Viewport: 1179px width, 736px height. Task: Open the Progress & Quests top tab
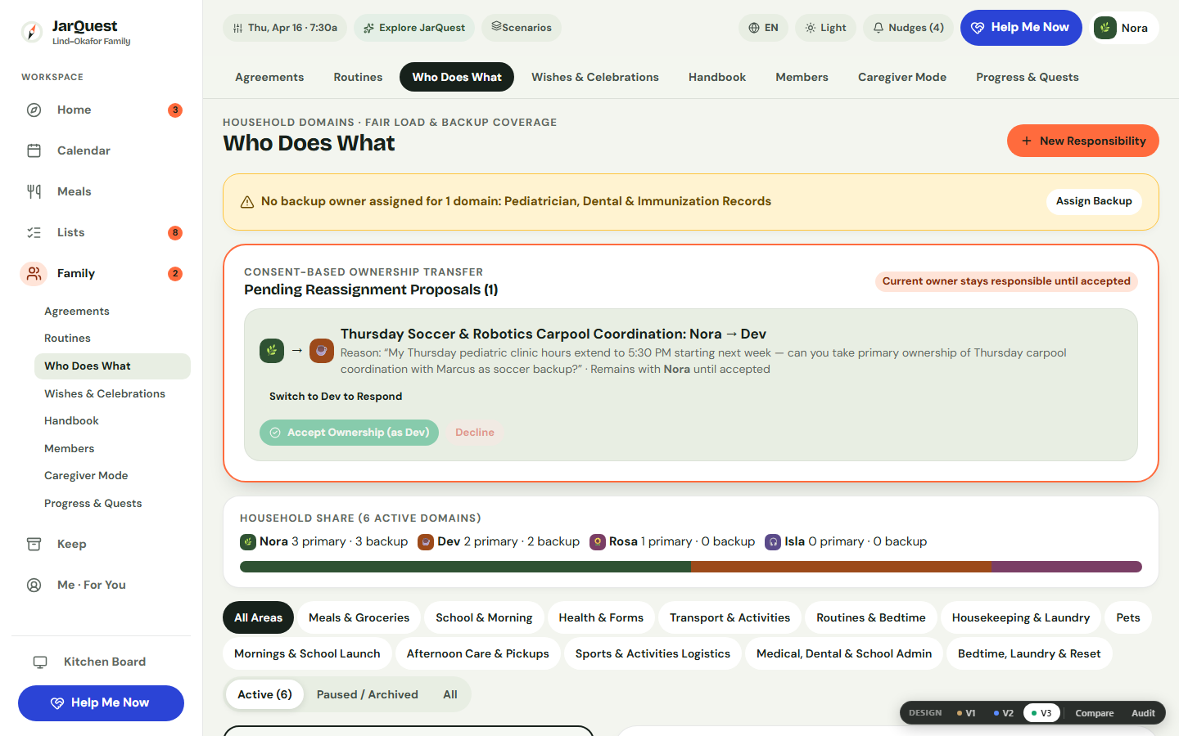click(1027, 77)
